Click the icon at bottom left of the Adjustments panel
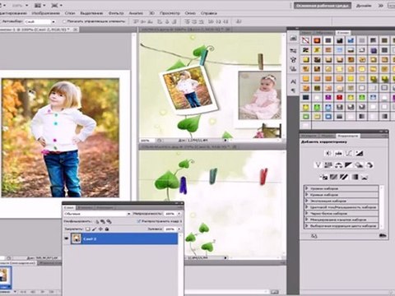This screenshot has height=296, width=395. 314,236
